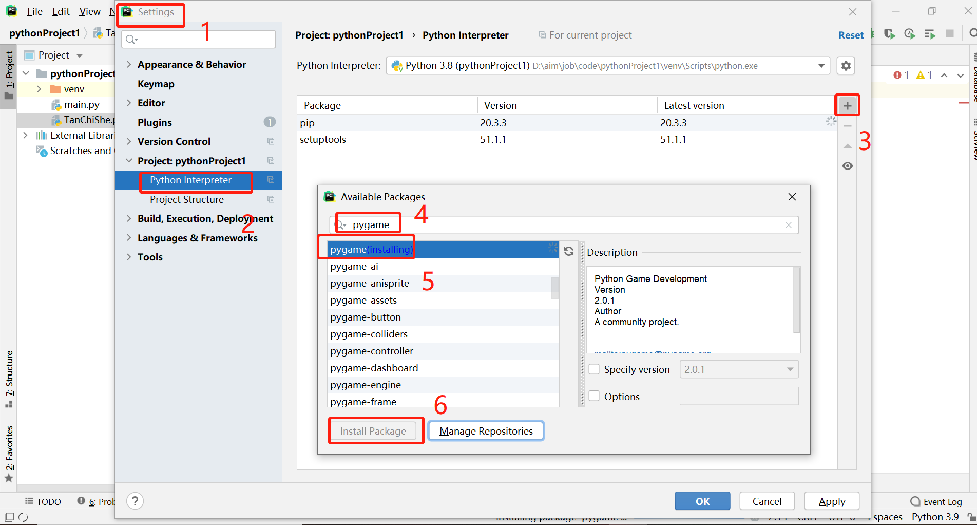
Task: Click the help question mark button
Action: coord(135,501)
